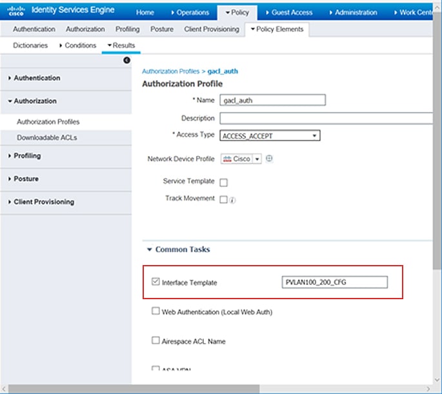
Task: Open the Policy menu
Action: click(237, 12)
